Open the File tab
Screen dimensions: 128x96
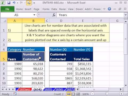coord(7,9)
